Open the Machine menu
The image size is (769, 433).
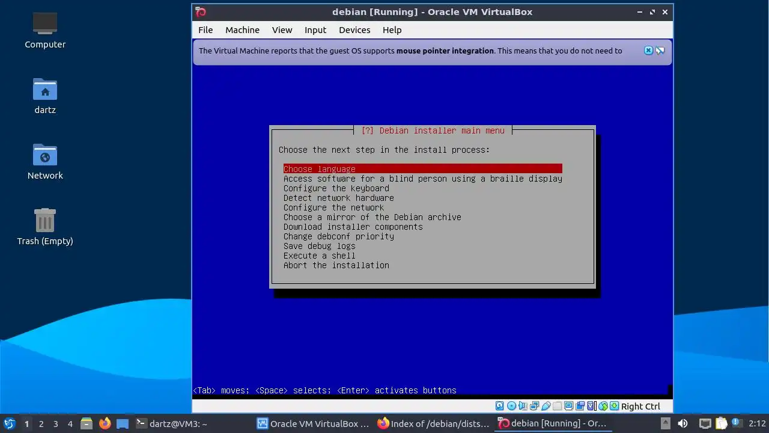[242, 30]
